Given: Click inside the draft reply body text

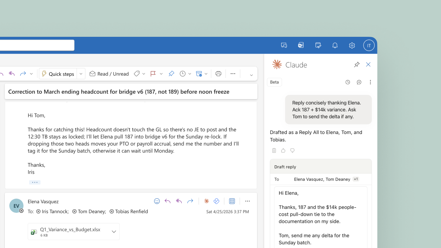Looking at the screenshot, I should (321, 218).
